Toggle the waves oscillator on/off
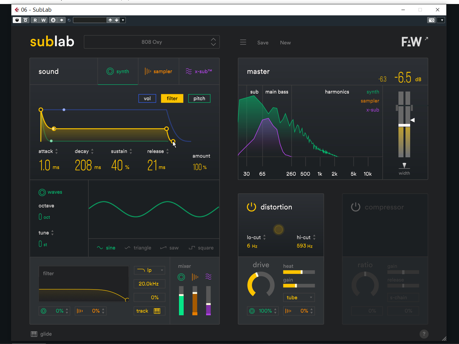Viewport: 459px width, 344px height. [42, 192]
